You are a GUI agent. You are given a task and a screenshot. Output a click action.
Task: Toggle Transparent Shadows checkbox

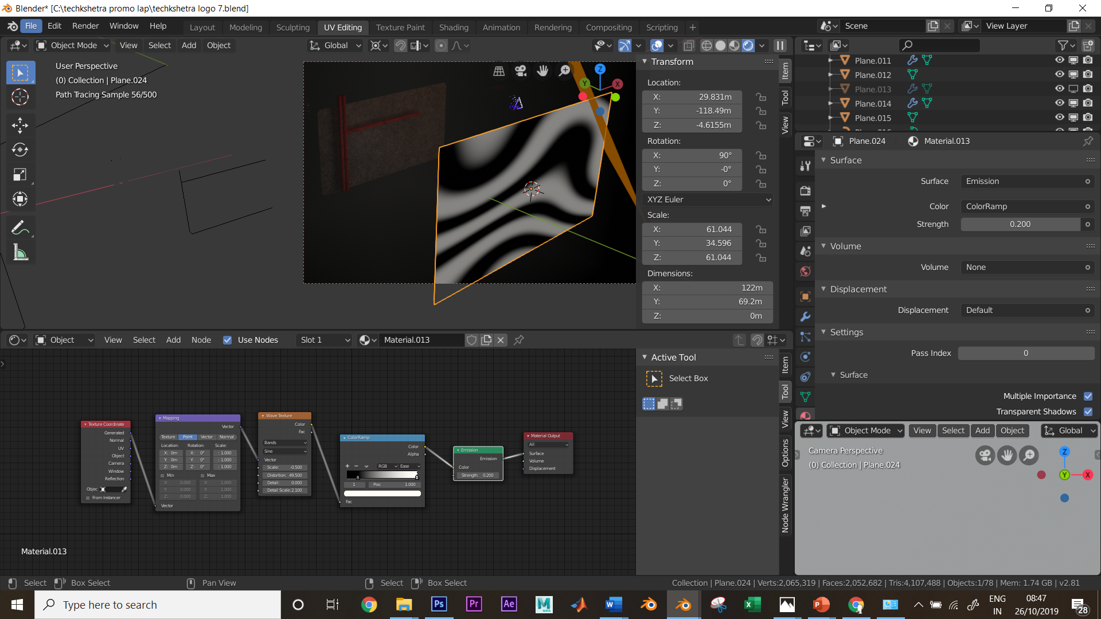[x=1088, y=412]
